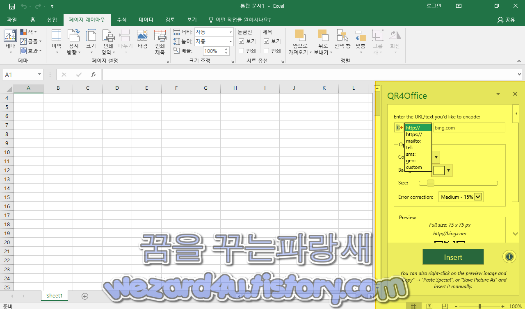525x309 pixels.
Task: Open the Themes (테마) gallery
Action: click(10, 42)
